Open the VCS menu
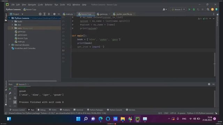Viewport: 223px width, 125px height. click(69, 5)
